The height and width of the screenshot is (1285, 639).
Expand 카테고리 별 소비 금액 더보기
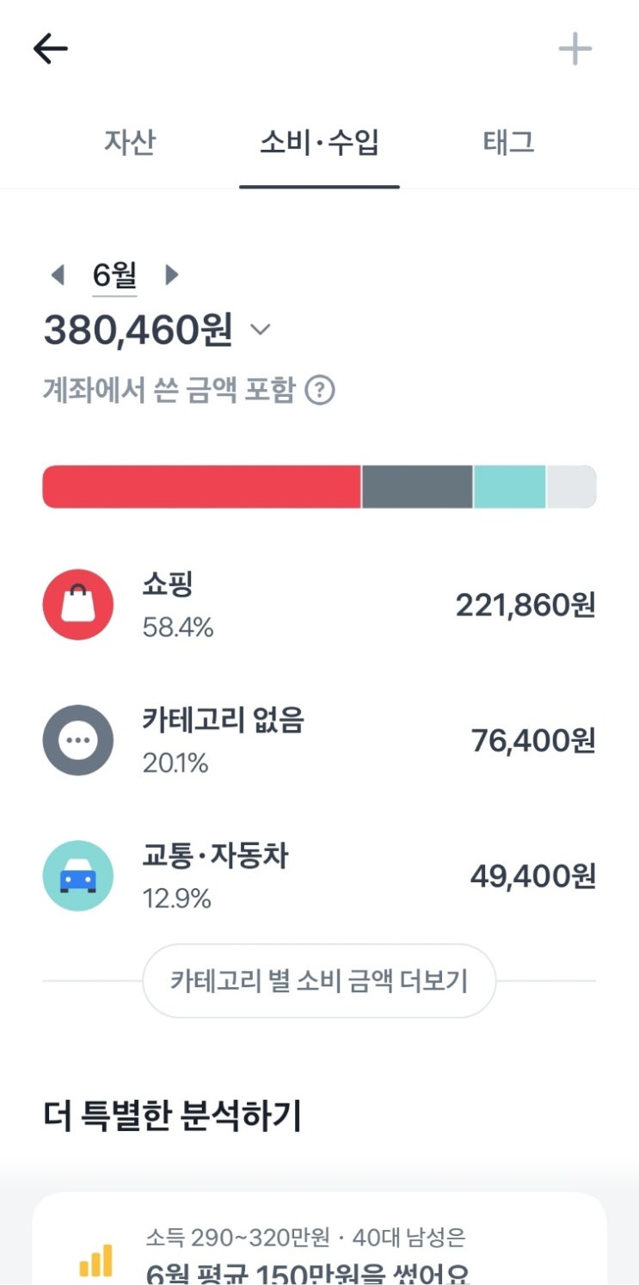click(319, 981)
